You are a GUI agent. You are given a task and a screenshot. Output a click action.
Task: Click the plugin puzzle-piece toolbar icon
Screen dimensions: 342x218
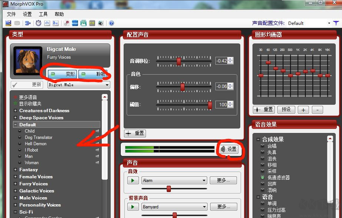(28, 23)
